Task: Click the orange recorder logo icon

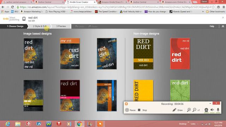Action: [126, 104]
